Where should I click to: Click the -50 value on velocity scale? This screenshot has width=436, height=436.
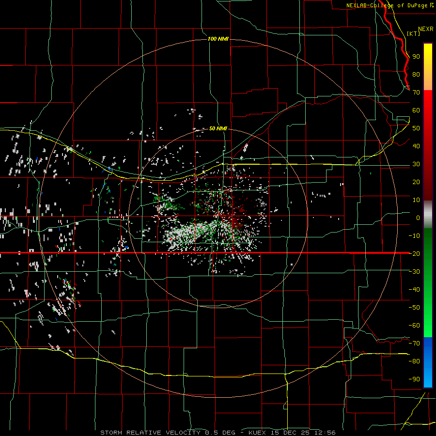tap(414, 308)
